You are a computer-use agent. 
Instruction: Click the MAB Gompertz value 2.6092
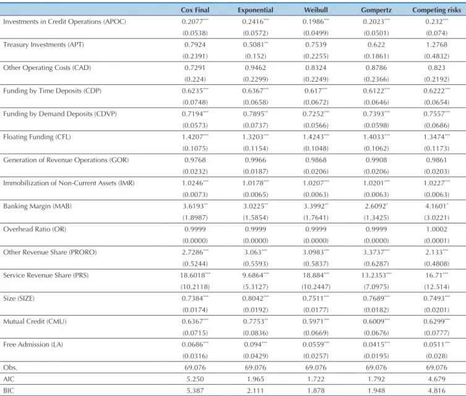coord(376,206)
